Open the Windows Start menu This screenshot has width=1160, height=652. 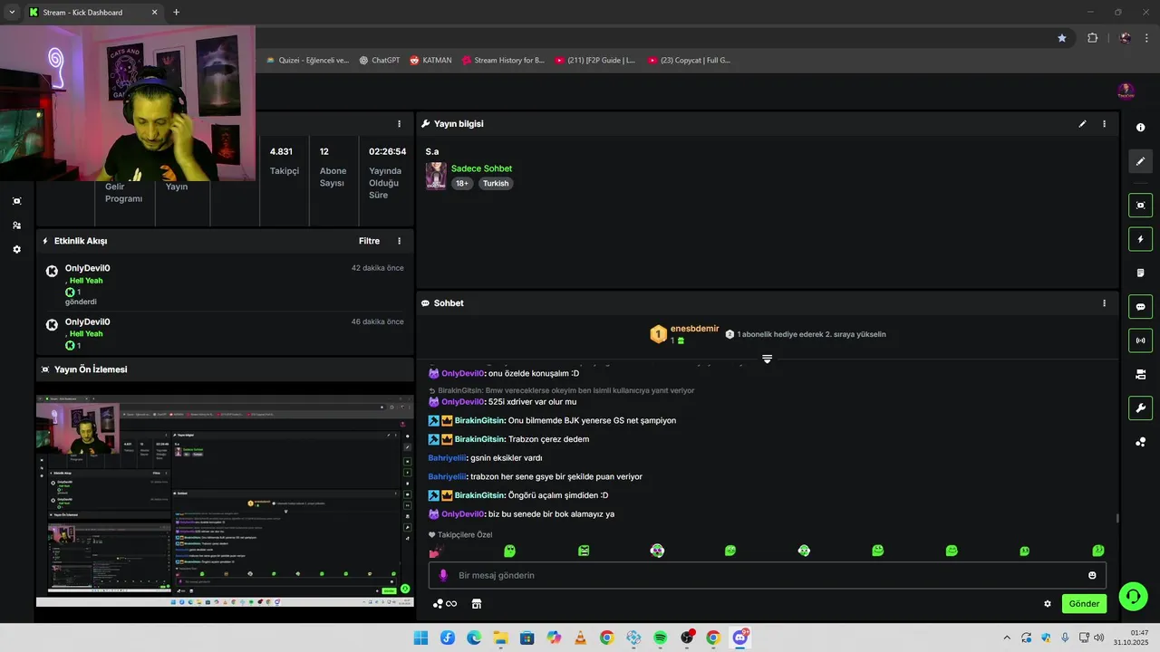[x=420, y=638]
